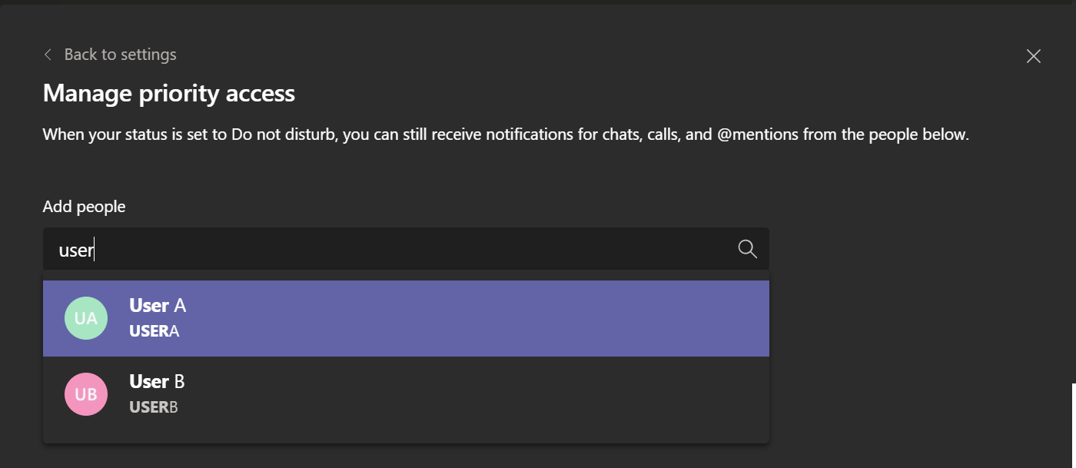Place the cursor after the typed text 'user'
The height and width of the screenshot is (468, 1076).
94,248
